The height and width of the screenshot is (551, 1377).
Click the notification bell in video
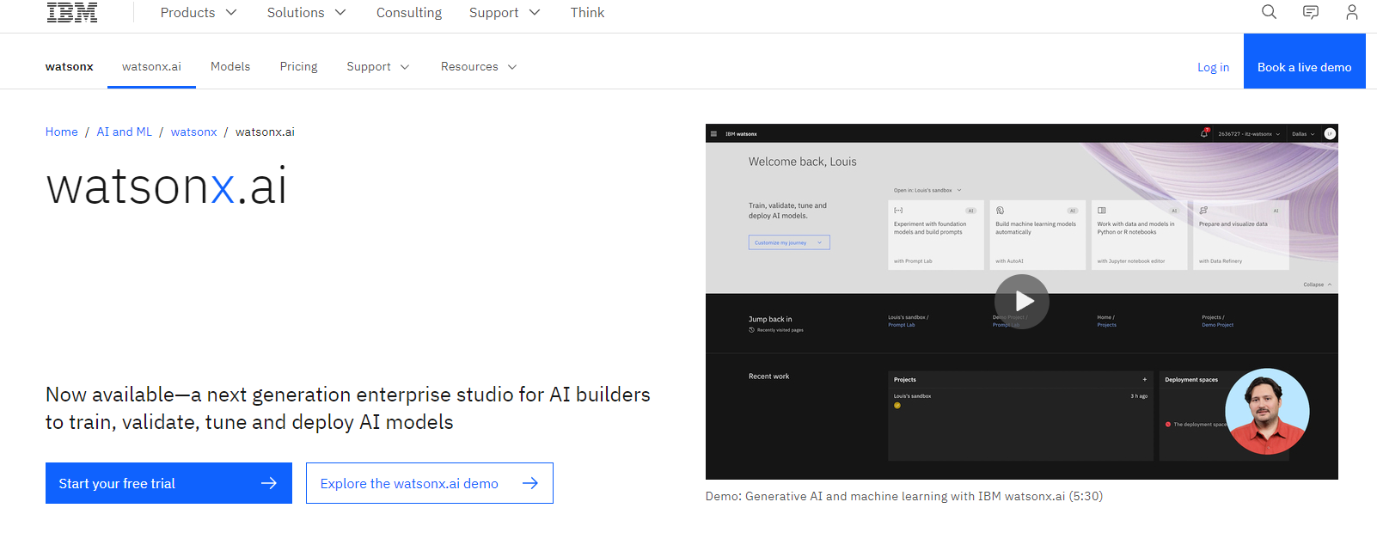pyautogui.click(x=1204, y=133)
